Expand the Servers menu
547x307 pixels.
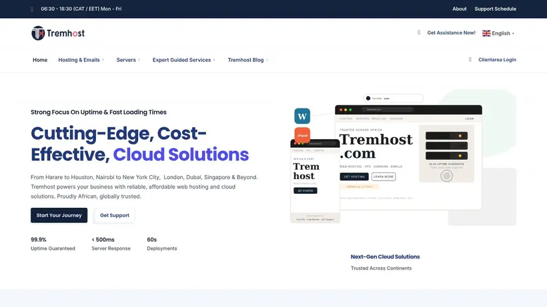click(128, 60)
